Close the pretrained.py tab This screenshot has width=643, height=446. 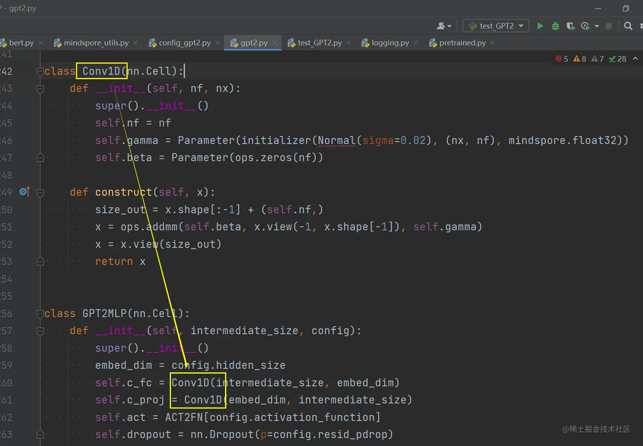(x=492, y=43)
